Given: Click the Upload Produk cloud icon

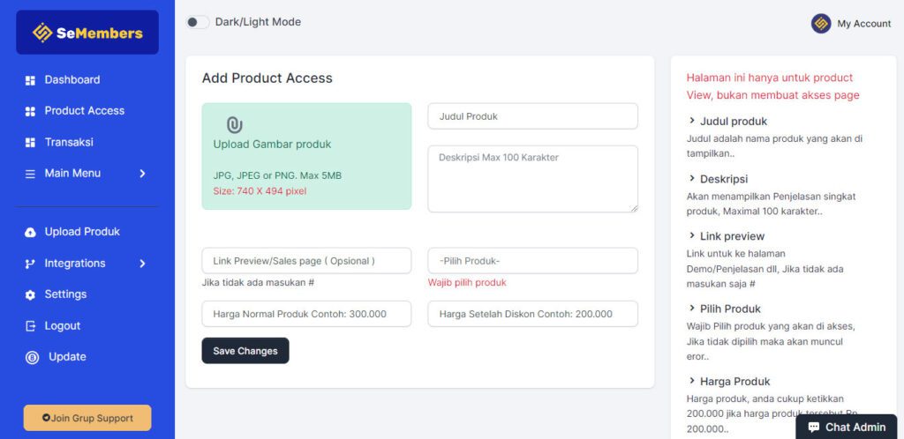Looking at the screenshot, I should tap(30, 232).
